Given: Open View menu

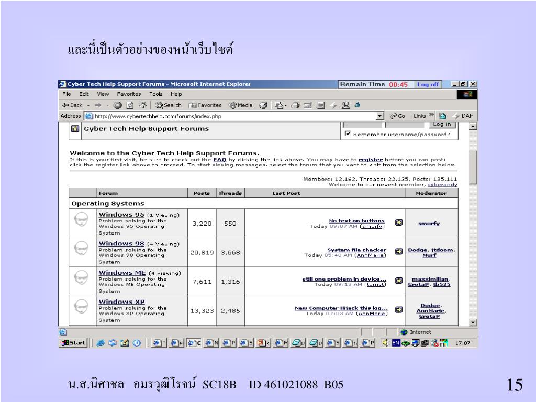Looking at the screenshot, I should (x=103, y=94).
